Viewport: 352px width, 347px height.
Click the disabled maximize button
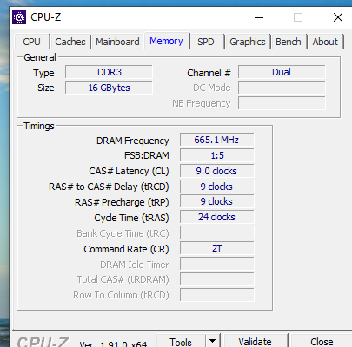pos(298,17)
